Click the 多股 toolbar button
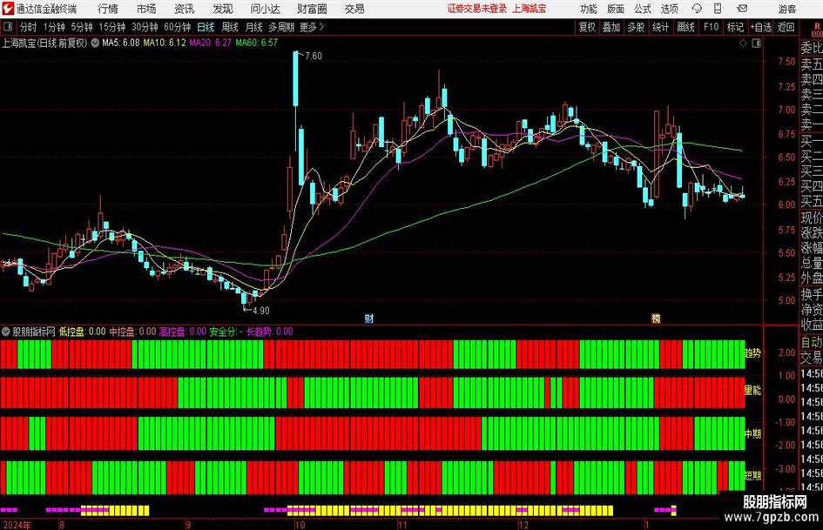The height and width of the screenshot is (530, 823). (636, 27)
